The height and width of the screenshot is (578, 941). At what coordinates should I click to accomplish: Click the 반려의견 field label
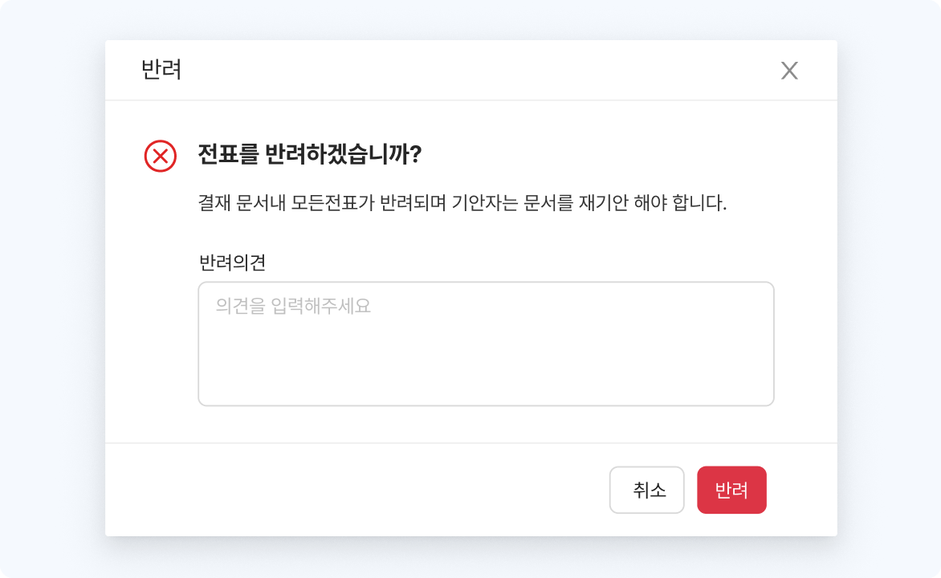tap(232, 262)
